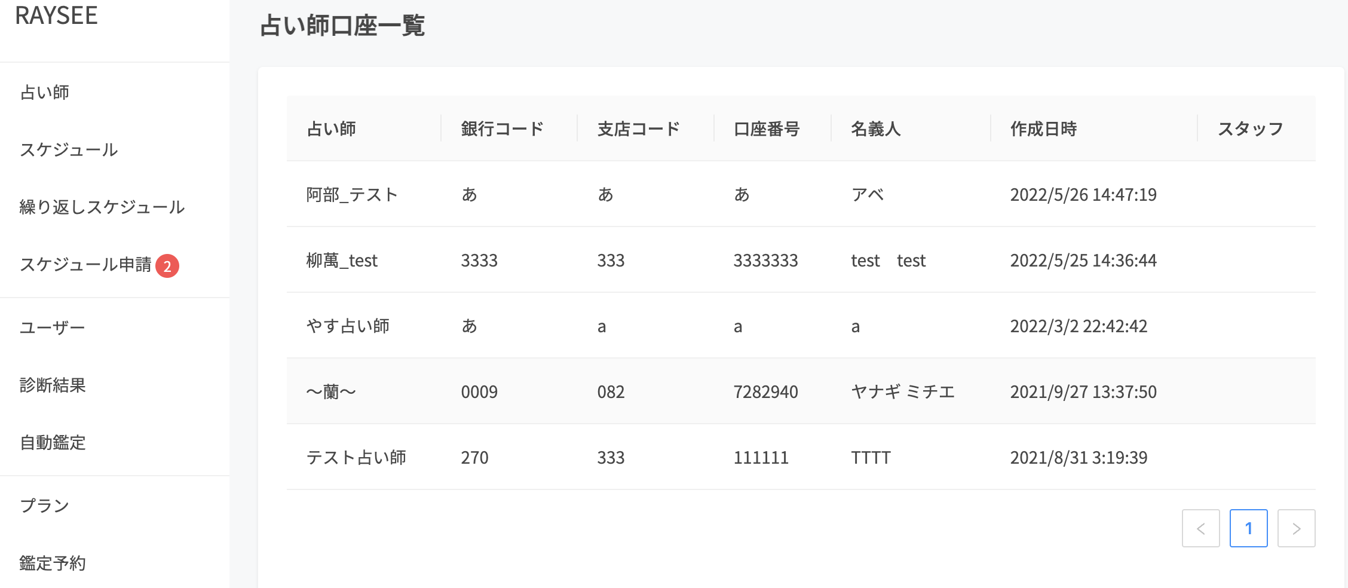Image resolution: width=1348 pixels, height=588 pixels.
Task: Click account holder TTTT
Action: 871,457
